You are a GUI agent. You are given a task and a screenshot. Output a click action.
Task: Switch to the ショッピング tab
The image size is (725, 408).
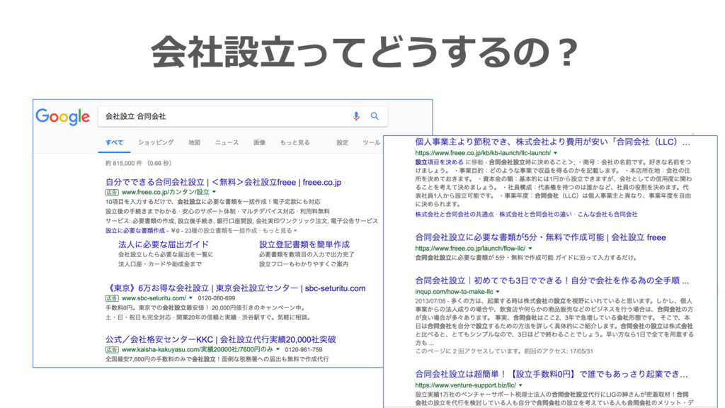[x=155, y=142]
